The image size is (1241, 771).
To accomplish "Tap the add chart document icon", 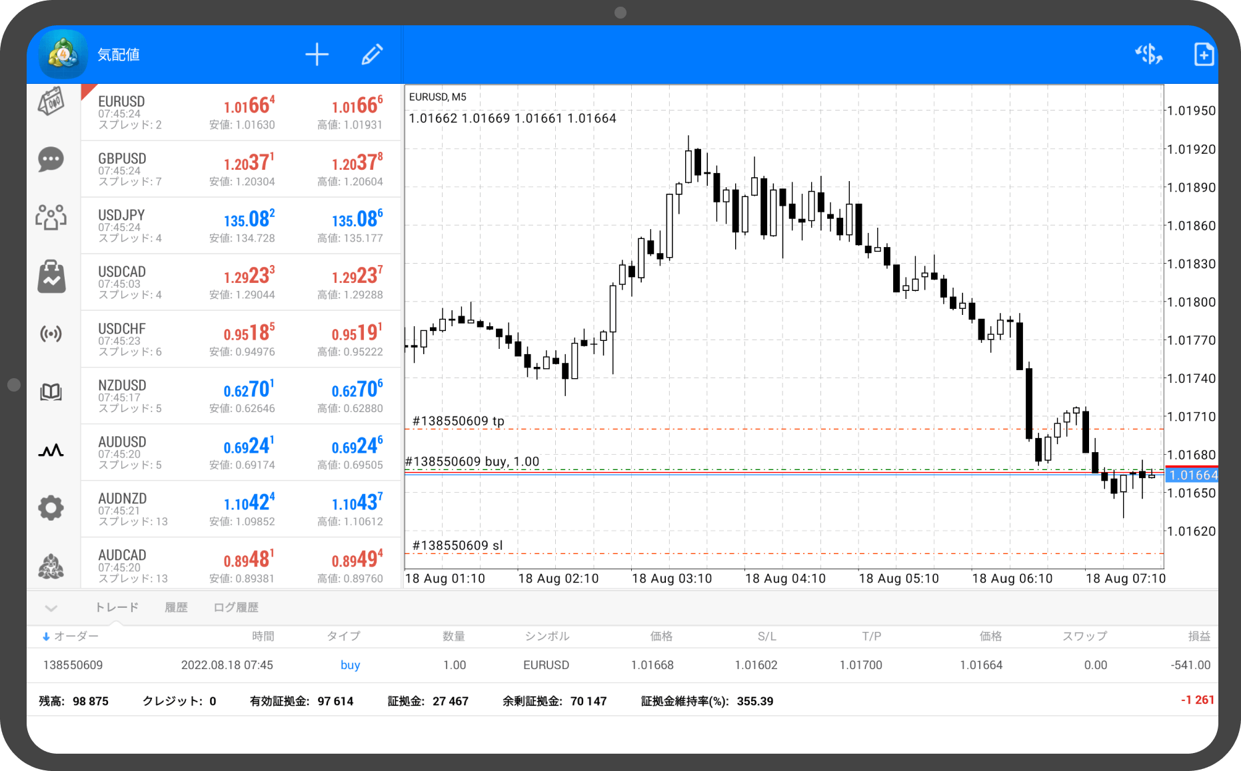I will [x=1203, y=55].
